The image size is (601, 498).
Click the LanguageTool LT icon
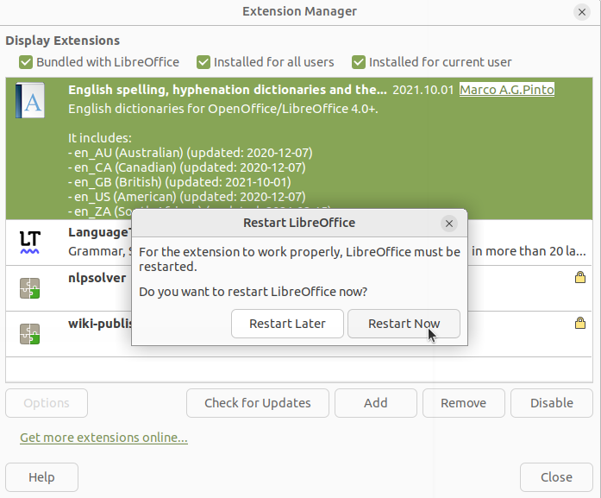30,243
